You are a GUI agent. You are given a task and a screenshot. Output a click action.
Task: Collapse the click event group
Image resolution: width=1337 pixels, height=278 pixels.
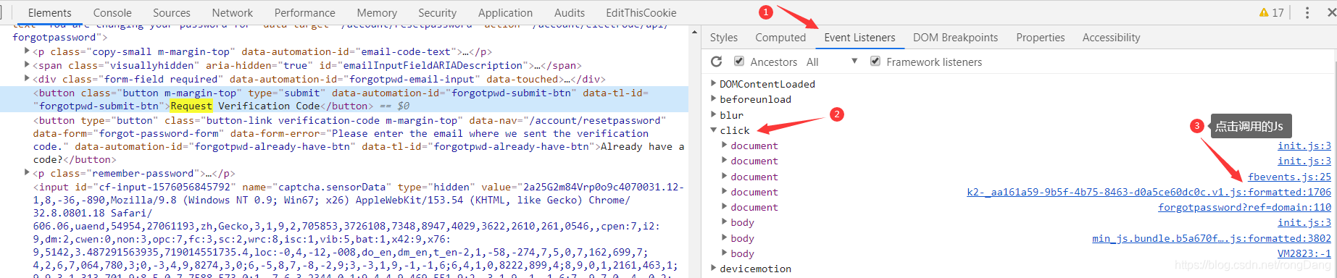click(x=714, y=130)
